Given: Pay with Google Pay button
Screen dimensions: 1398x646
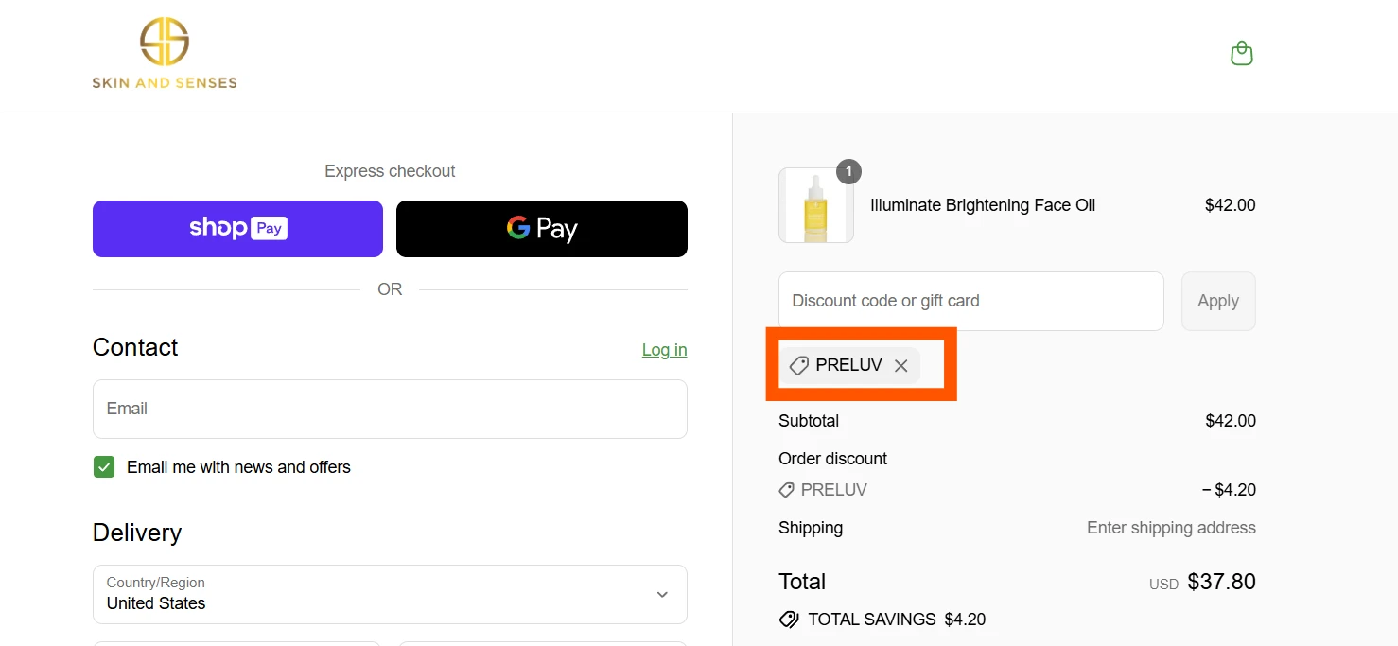Looking at the screenshot, I should [542, 229].
